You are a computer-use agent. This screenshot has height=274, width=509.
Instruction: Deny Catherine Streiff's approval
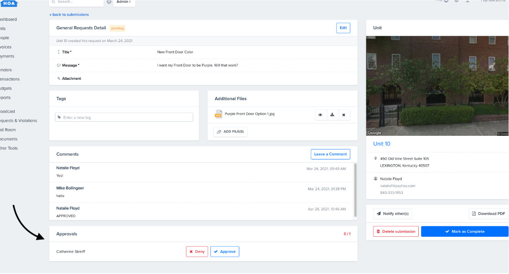(x=197, y=252)
